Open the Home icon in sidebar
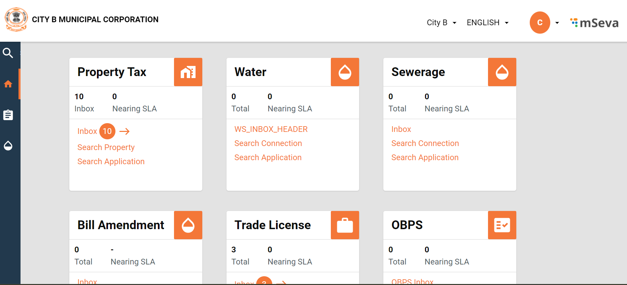 tap(8, 84)
